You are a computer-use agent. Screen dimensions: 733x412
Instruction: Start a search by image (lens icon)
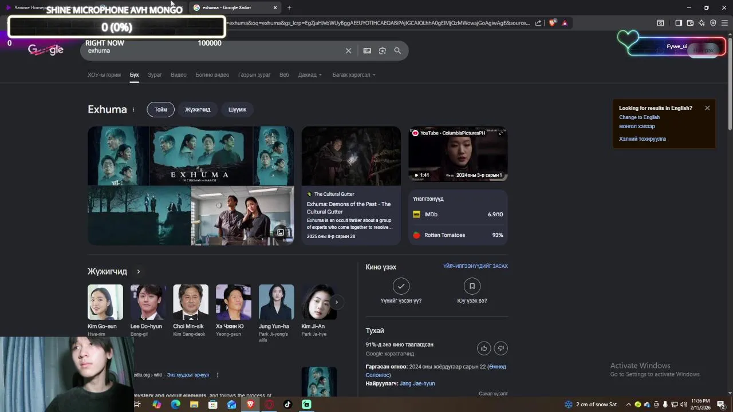tap(383, 51)
